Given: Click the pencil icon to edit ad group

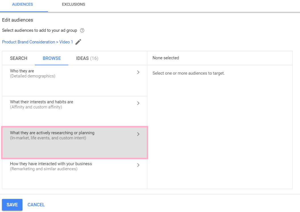Looking at the screenshot, I should pos(78,42).
